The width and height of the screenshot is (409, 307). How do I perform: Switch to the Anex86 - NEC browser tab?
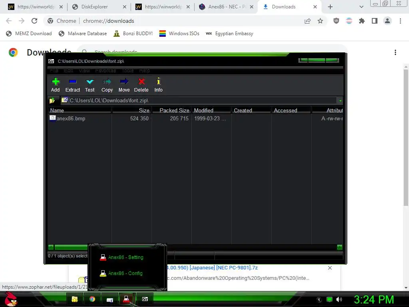point(223,7)
